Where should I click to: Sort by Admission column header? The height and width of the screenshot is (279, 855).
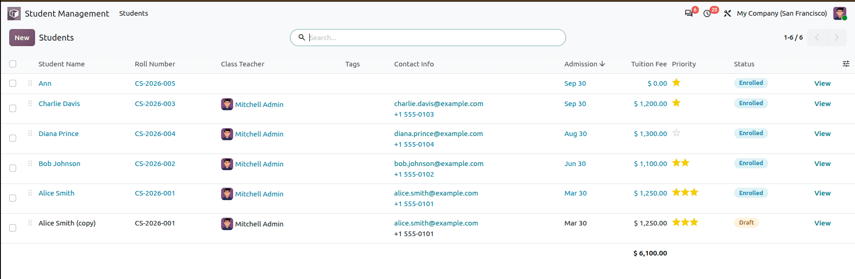click(584, 64)
